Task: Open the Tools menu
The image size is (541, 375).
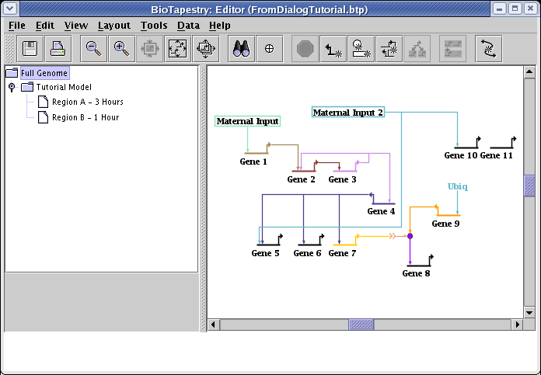Action: pyautogui.click(x=154, y=25)
